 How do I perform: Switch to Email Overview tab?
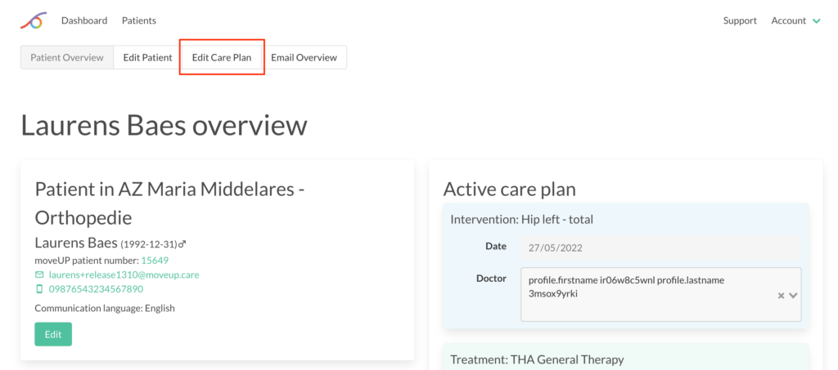[x=304, y=57]
